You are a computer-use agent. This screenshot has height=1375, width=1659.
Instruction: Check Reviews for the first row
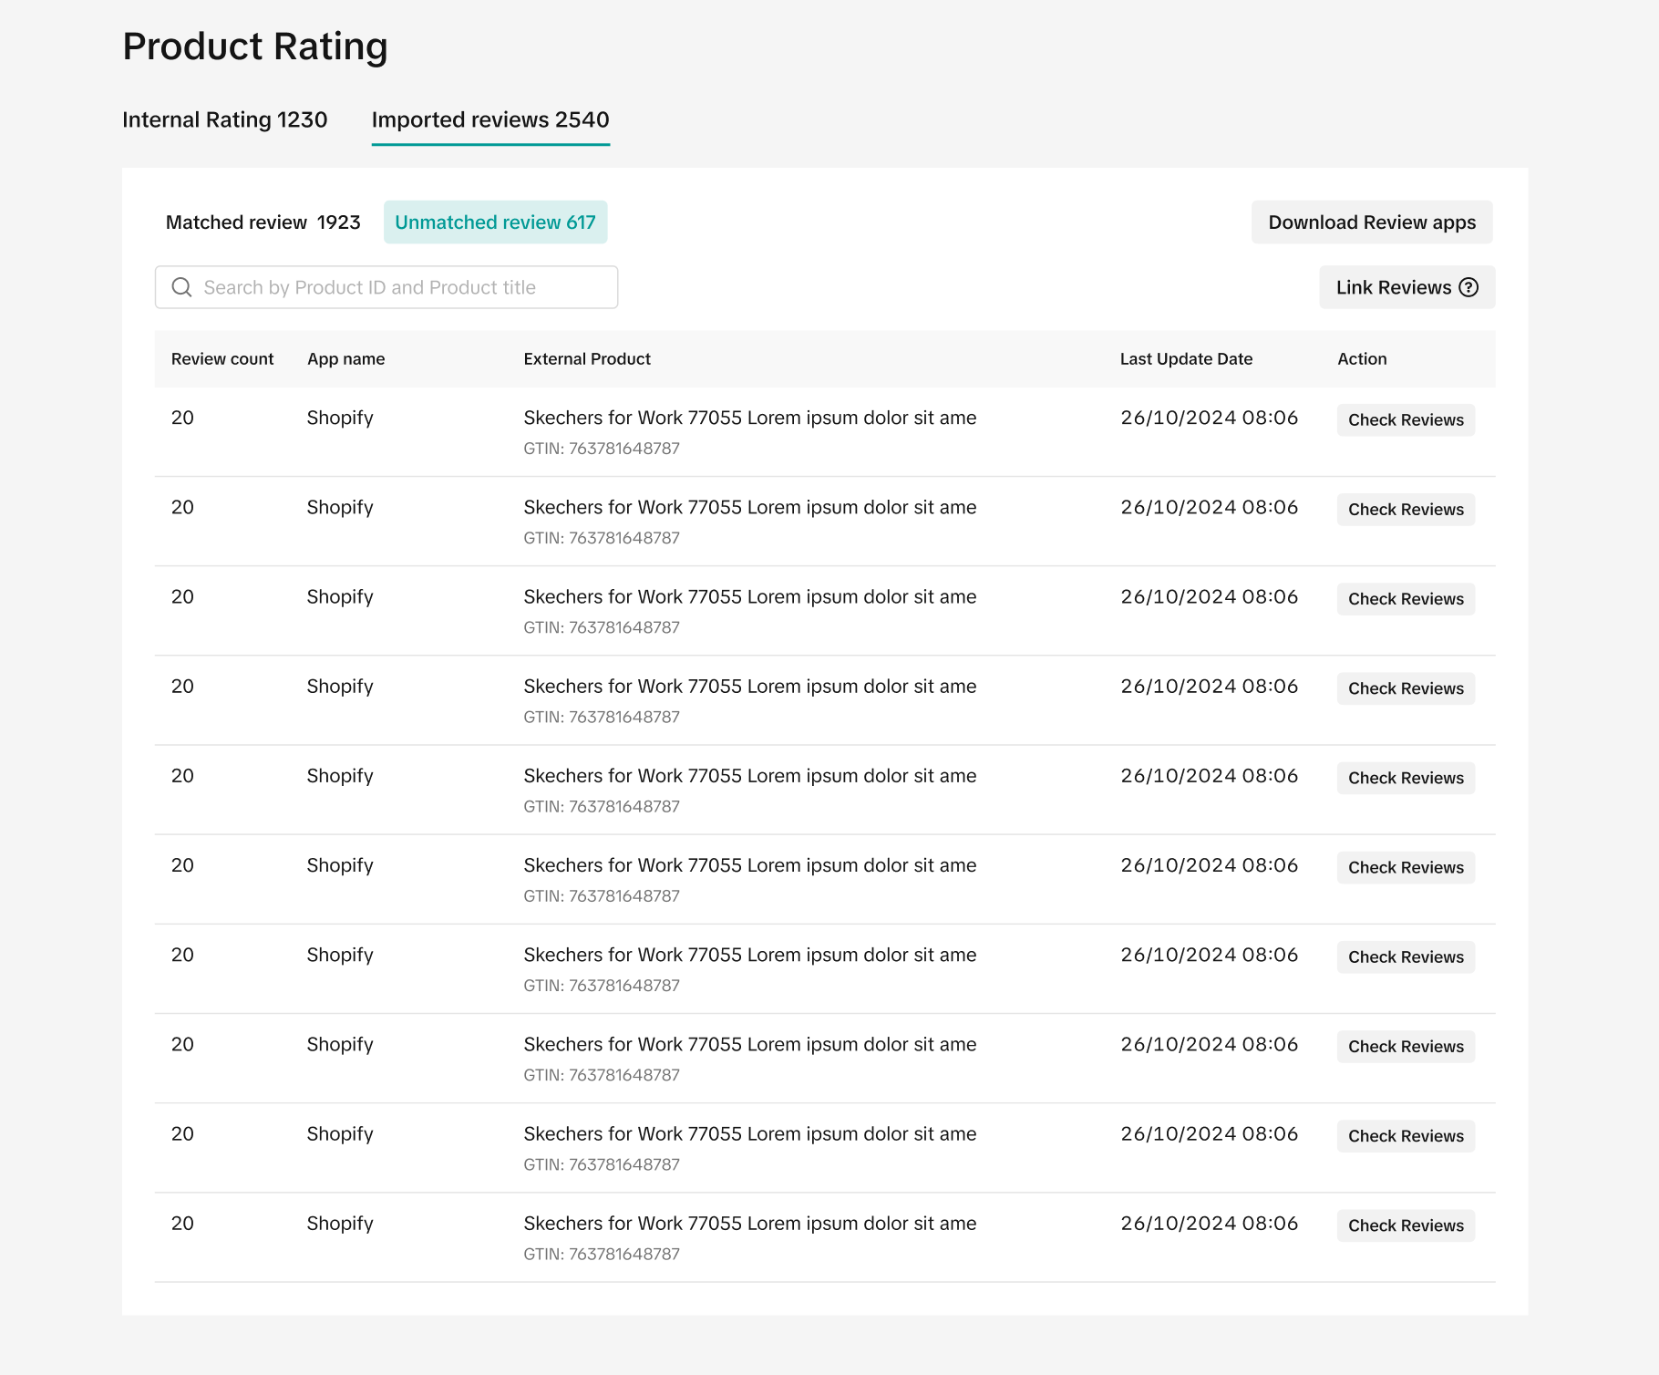[1406, 420]
